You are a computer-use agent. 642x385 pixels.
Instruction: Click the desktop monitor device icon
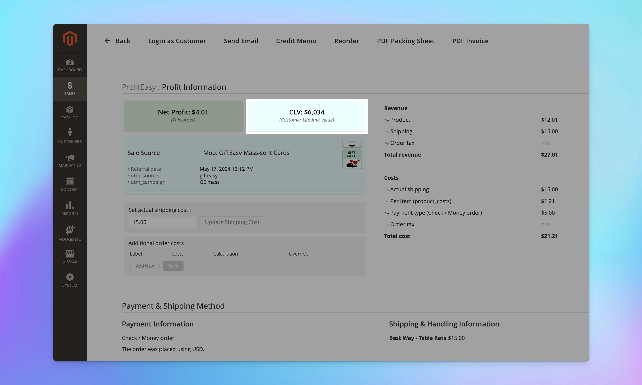(x=352, y=144)
